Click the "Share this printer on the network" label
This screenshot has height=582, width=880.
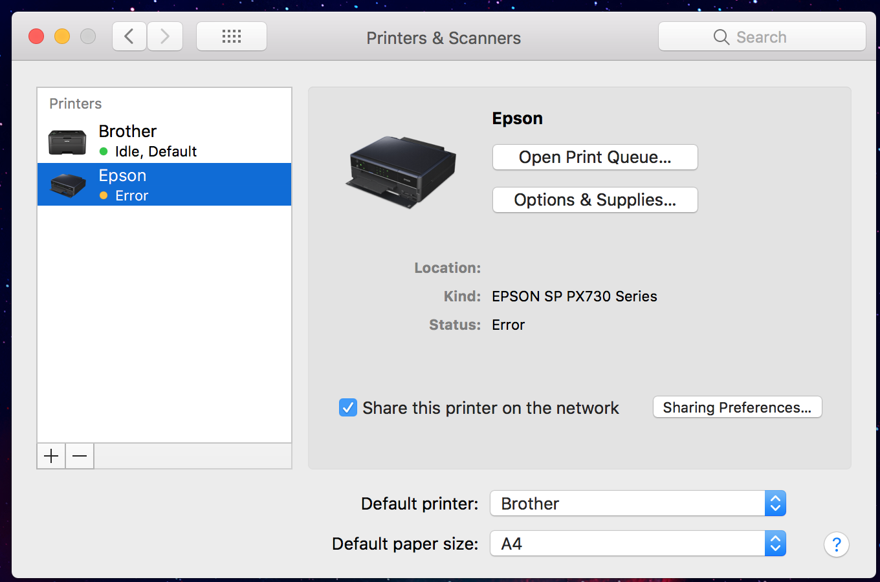pos(490,408)
